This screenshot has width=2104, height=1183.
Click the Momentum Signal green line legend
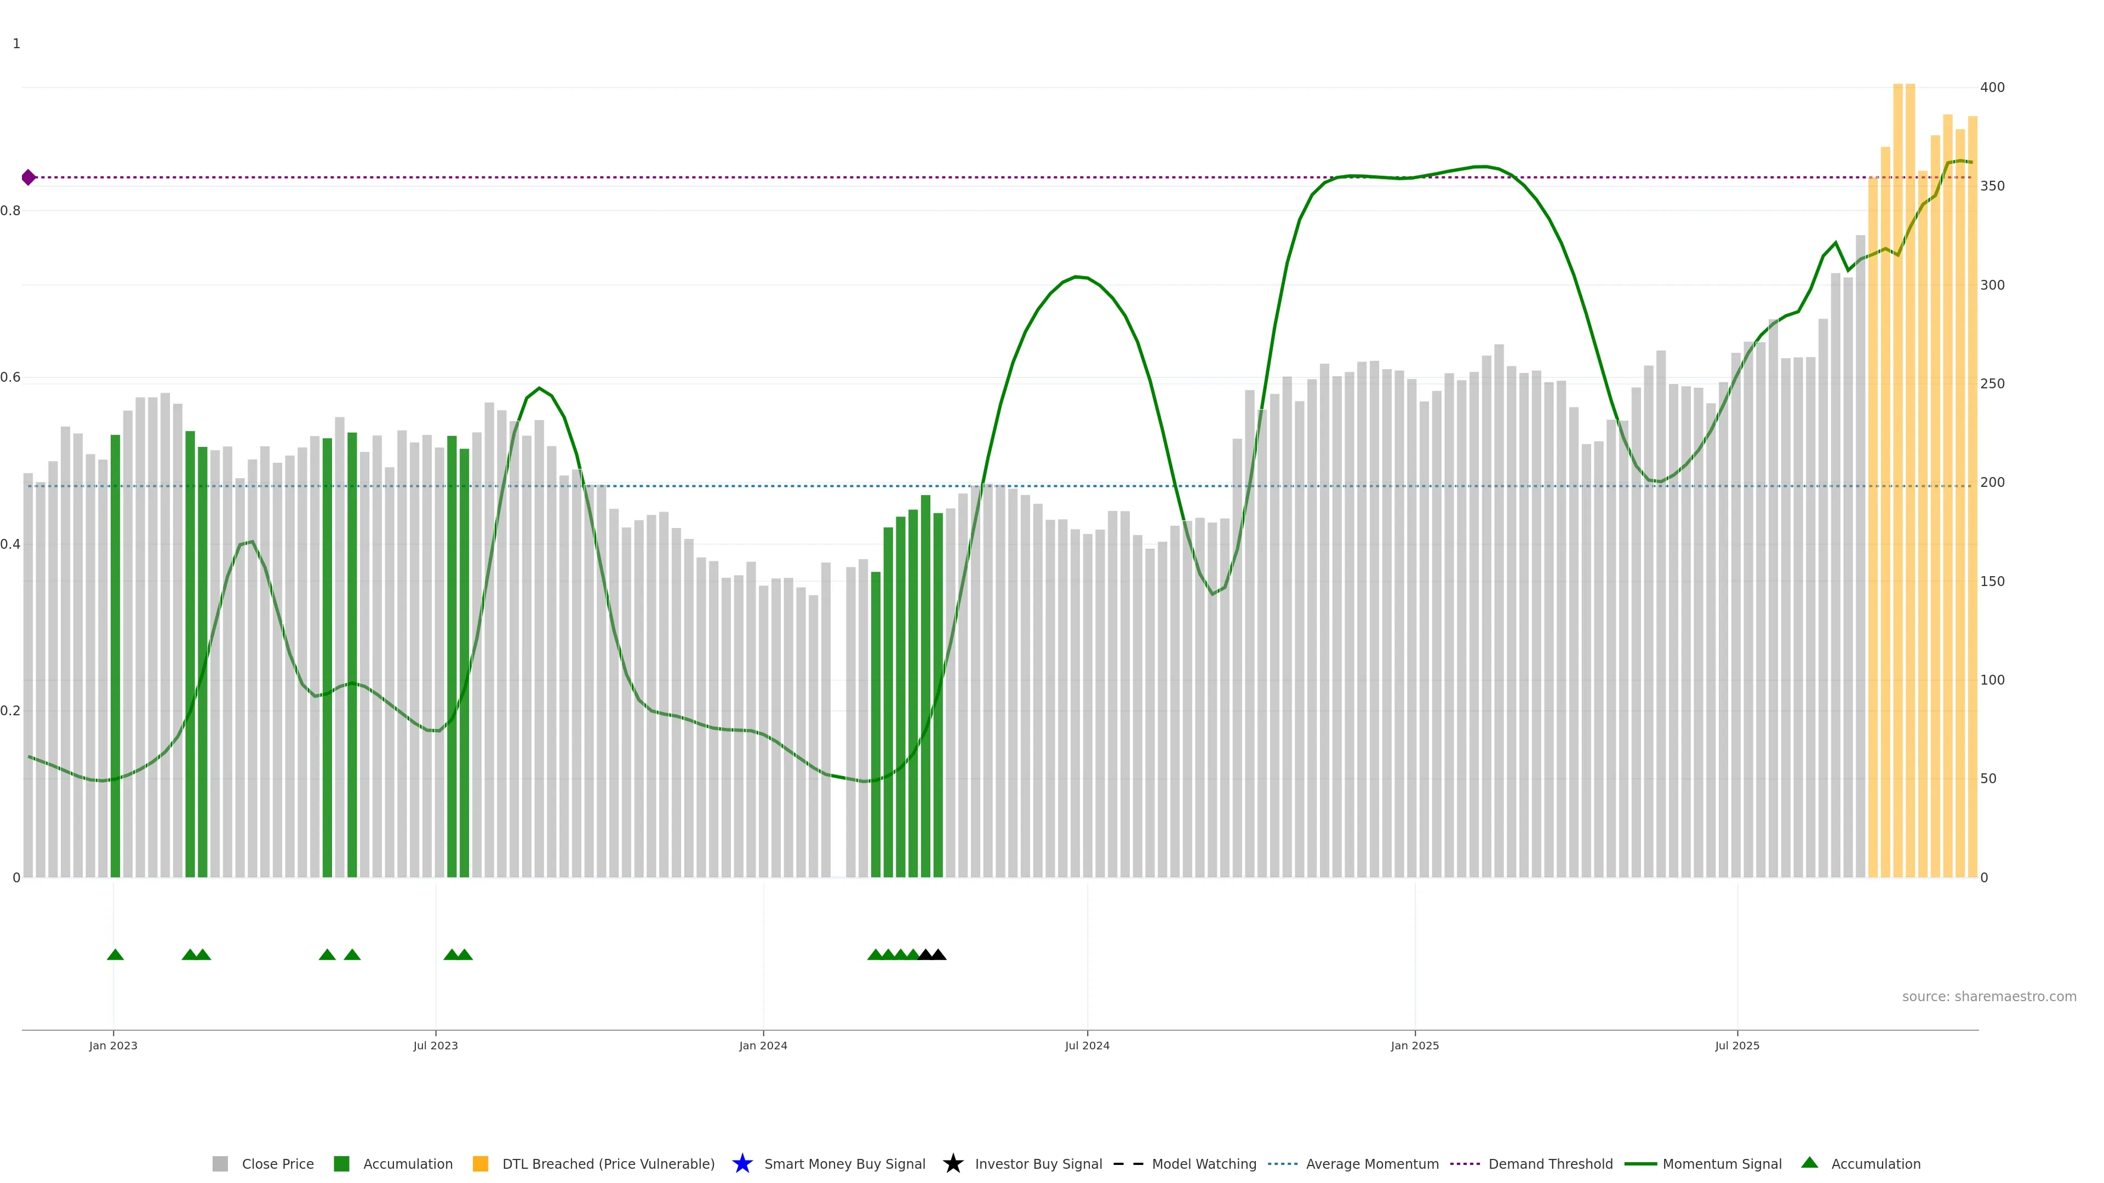pos(1640,1163)
